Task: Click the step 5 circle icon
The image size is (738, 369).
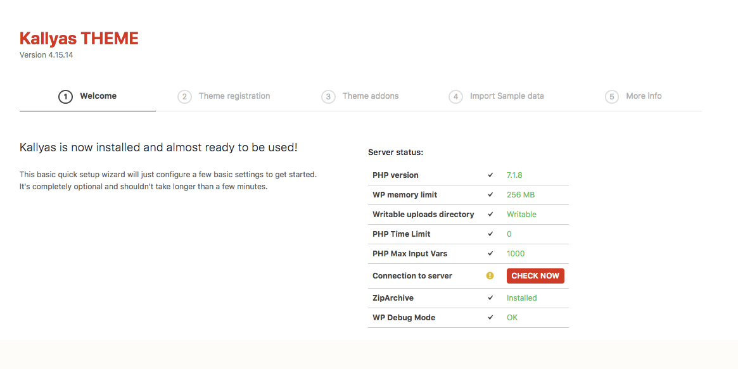Action: (x=612, y=97)
